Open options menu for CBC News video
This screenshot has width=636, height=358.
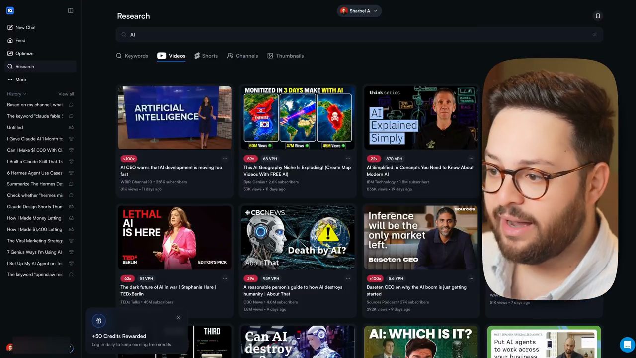pos(348,278)
